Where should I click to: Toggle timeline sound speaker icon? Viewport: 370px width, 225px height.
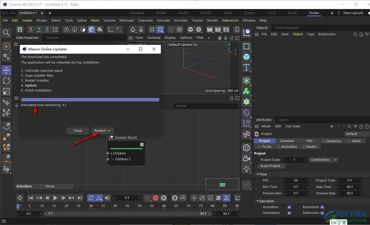(107, 198)
